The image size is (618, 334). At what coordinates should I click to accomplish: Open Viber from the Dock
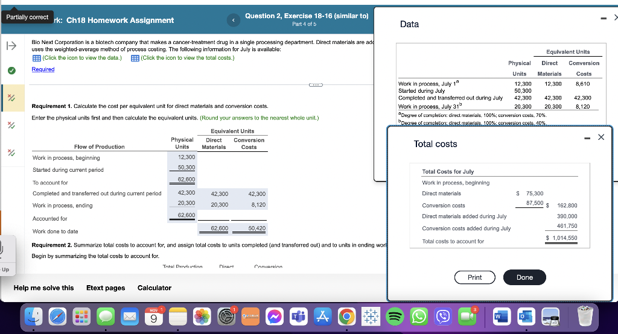click(443, 317)
